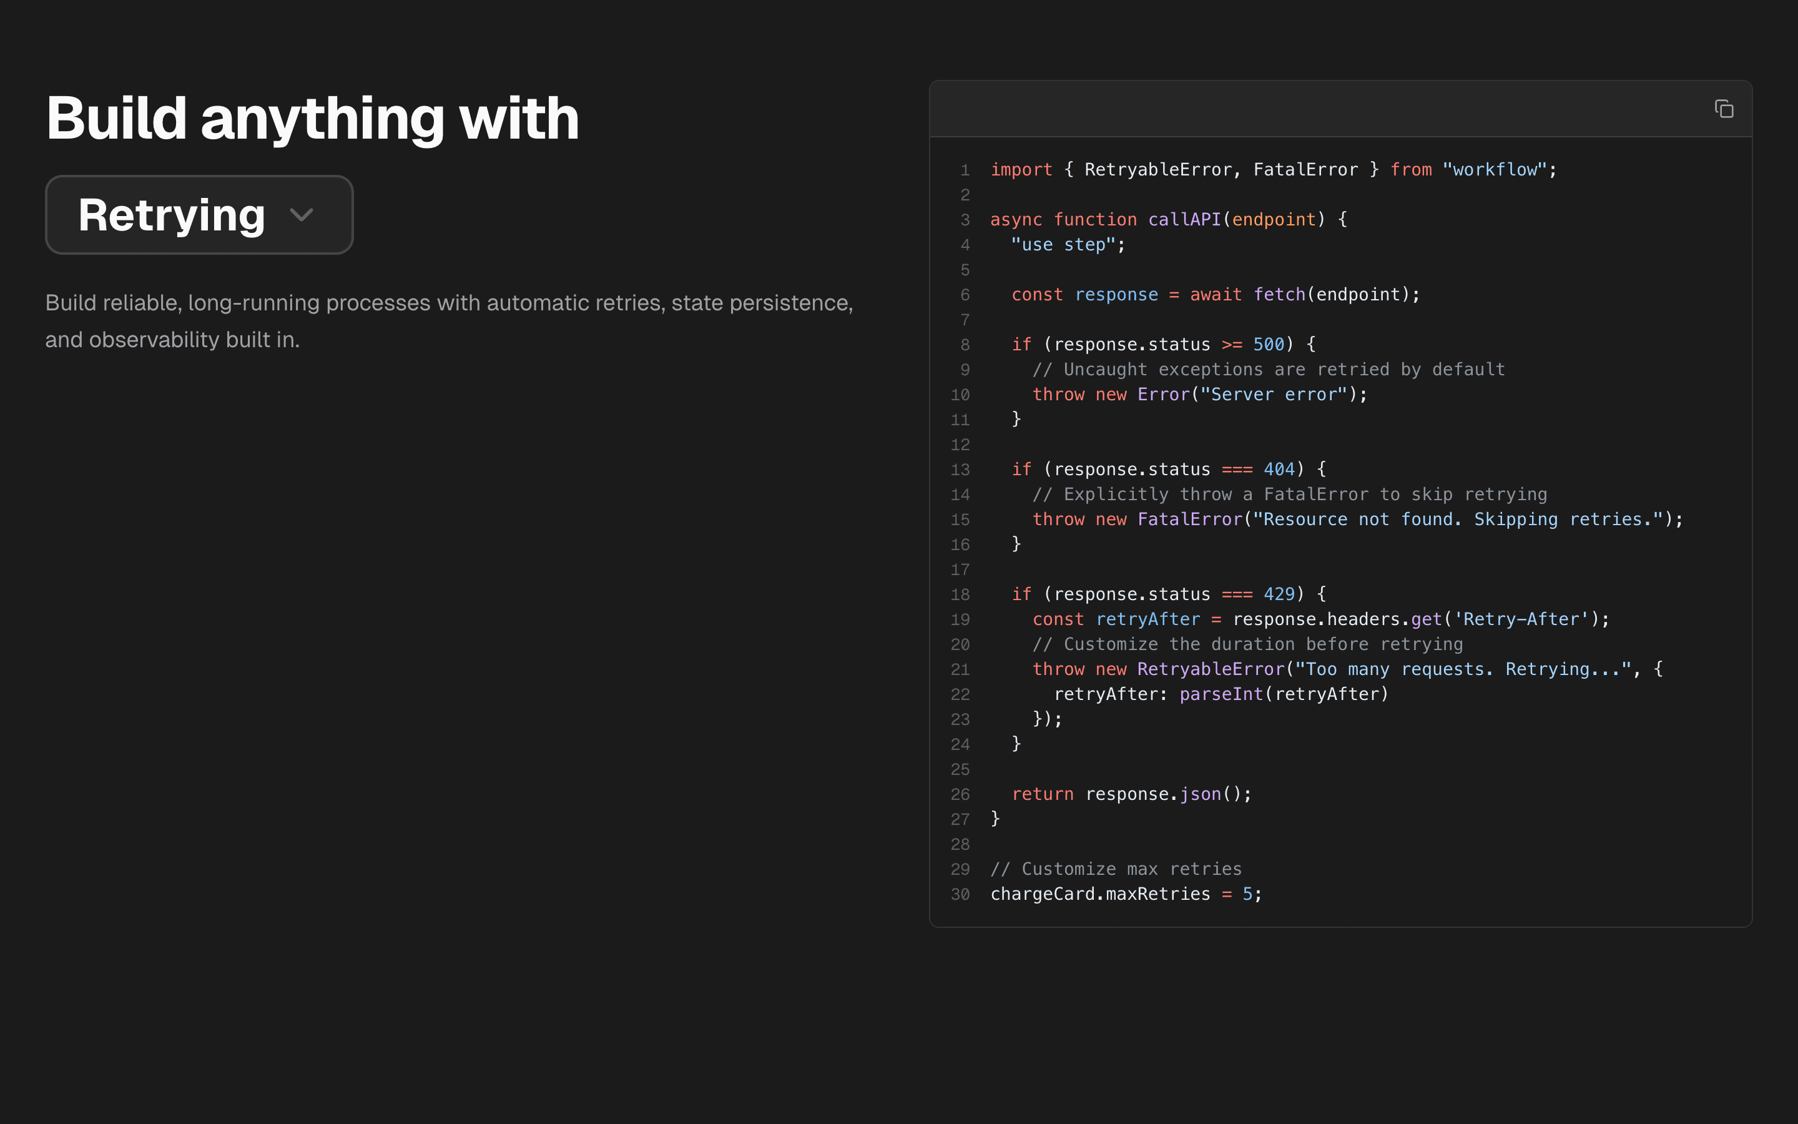1798x1124 pixels.
Task: Click line number 1 in the code block
Action: (x=965, y=169)
